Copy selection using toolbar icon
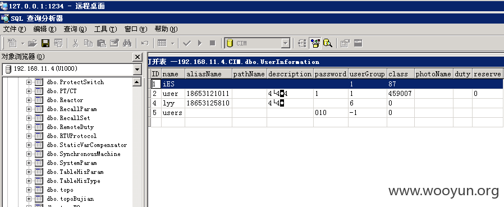Screen dimensions: 504x207 88,43
